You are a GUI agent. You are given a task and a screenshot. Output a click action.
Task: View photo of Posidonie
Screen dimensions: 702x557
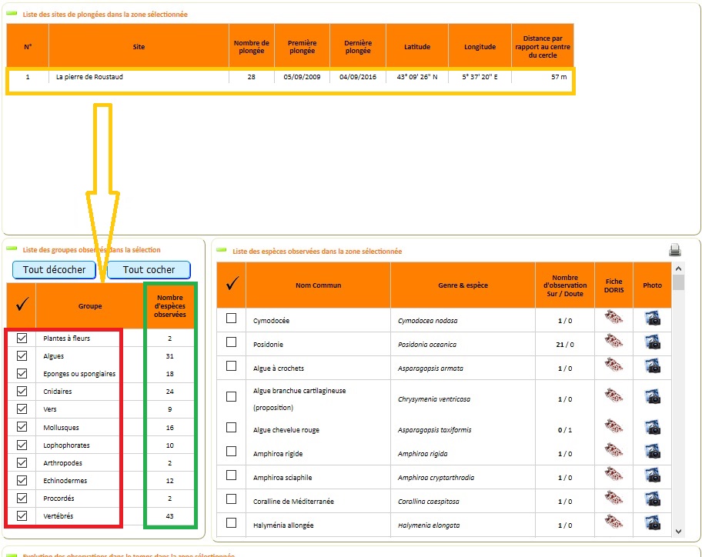click(653, 342)
